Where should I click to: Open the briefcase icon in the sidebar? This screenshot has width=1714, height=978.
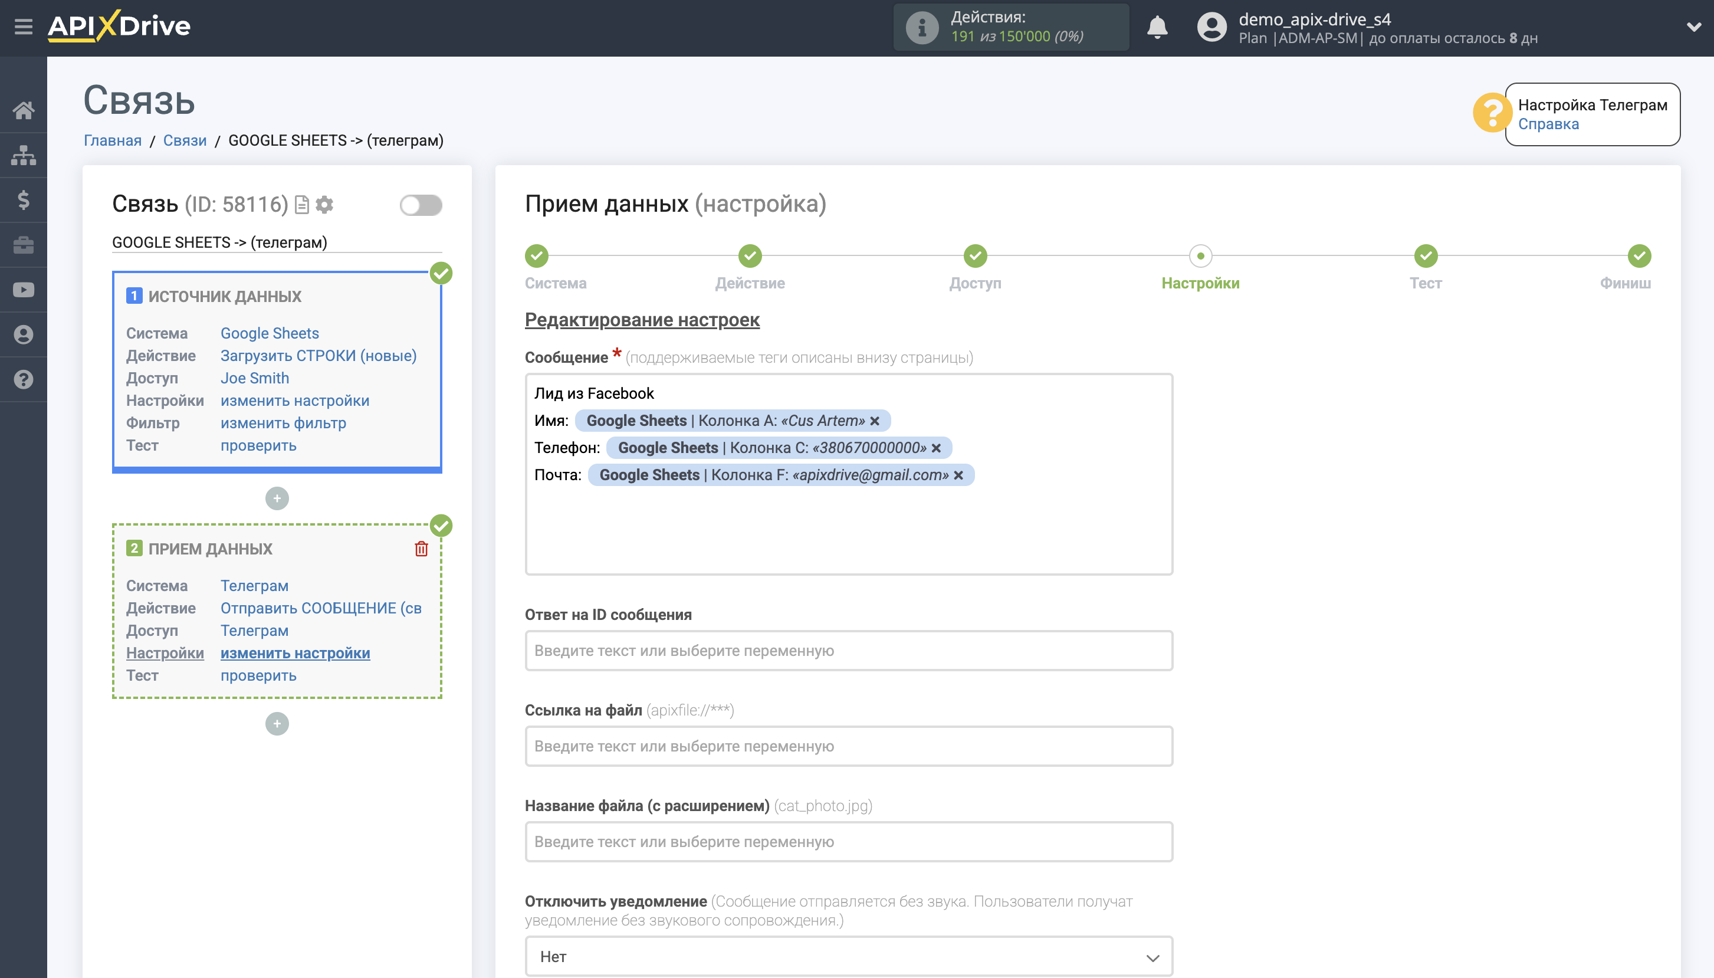[x=24, y=244]
